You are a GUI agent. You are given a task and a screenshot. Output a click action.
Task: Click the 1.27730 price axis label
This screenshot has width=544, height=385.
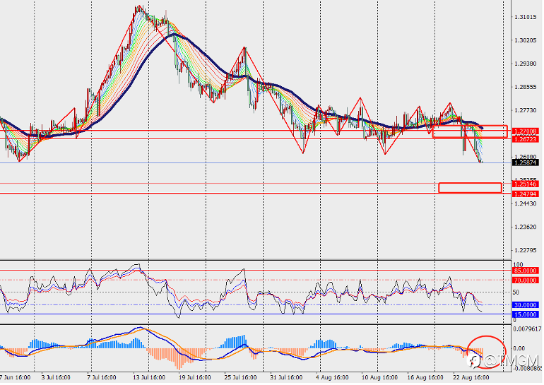pos(525,110)
